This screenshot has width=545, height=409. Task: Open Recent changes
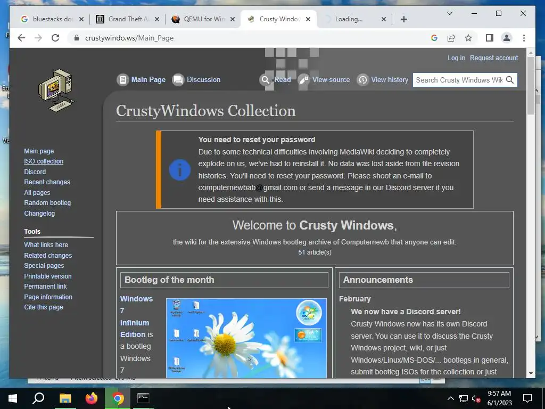[47, 182]
